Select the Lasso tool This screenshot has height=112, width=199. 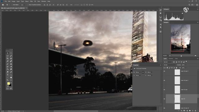7,56
